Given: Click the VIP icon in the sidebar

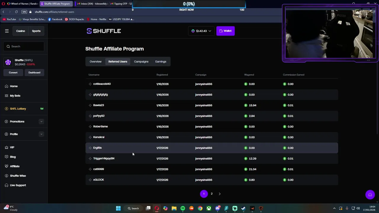Looking at the screenshot, I should [7, 147].
